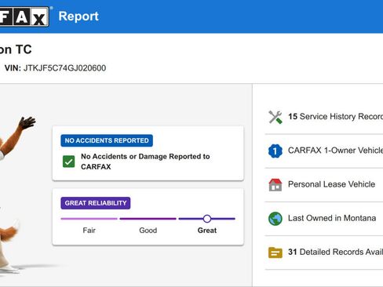Image resolution: width=383 pixels, height=287 pixels.
Task: Click the GREAT RELIABILITY badge
Action: pyautogui.click(x=96, y=203)
